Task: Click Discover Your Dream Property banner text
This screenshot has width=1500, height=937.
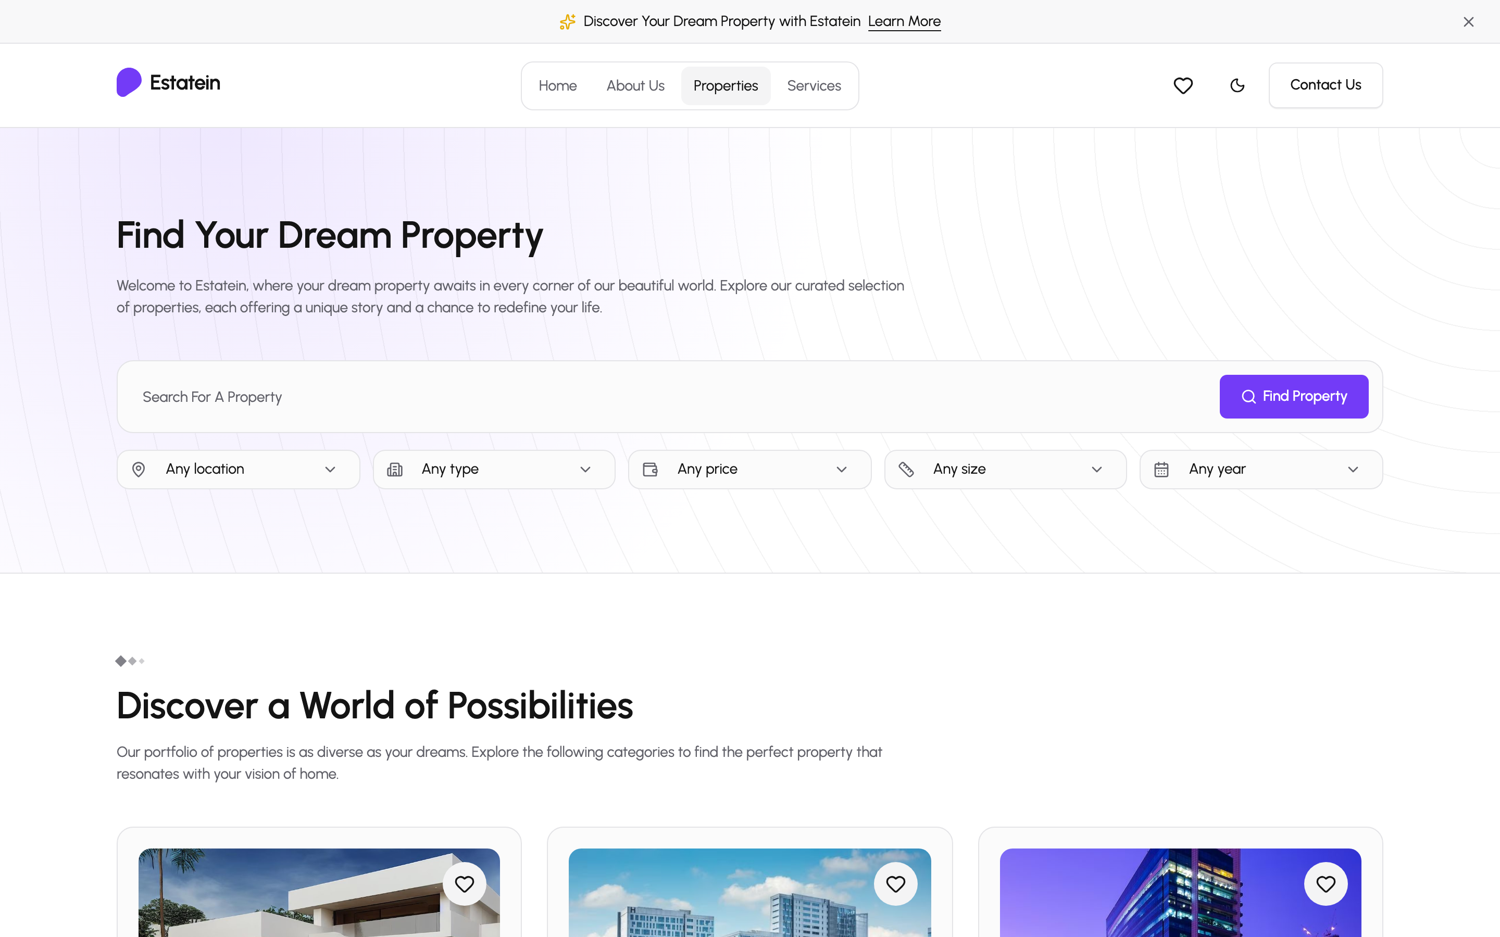Action: [x=721, y=22]
